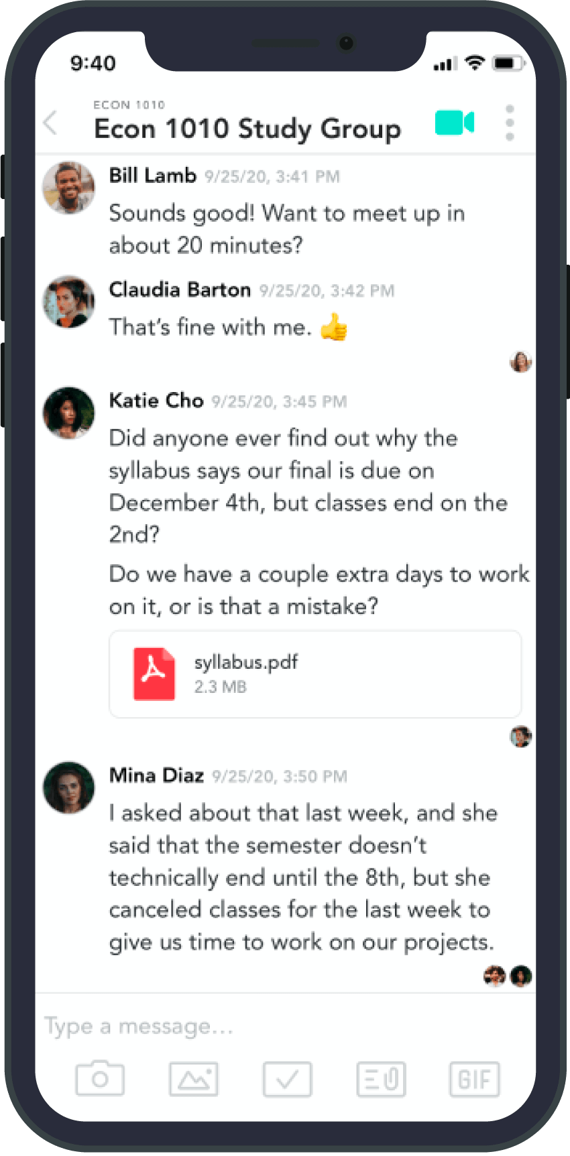This screenshot has width=570, height=1156.
Task: Click the Type a message input field
Action: coord(286,1026)
